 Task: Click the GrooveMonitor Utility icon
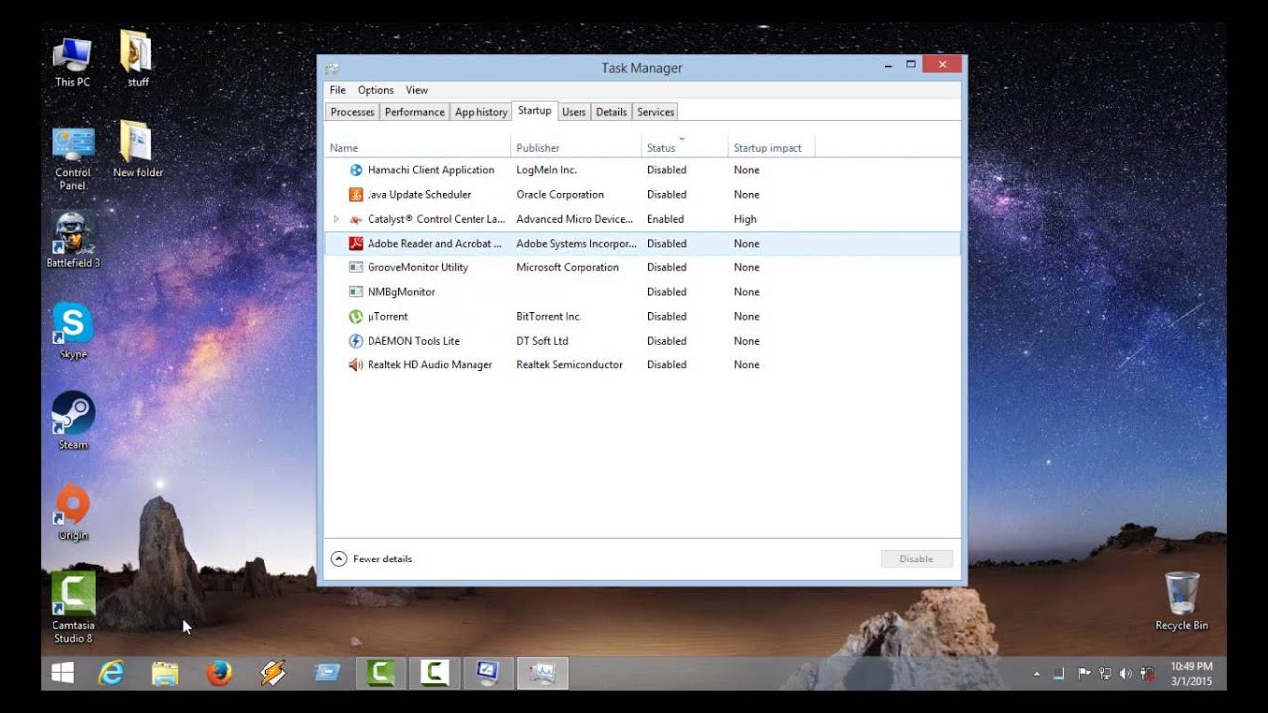356,267
